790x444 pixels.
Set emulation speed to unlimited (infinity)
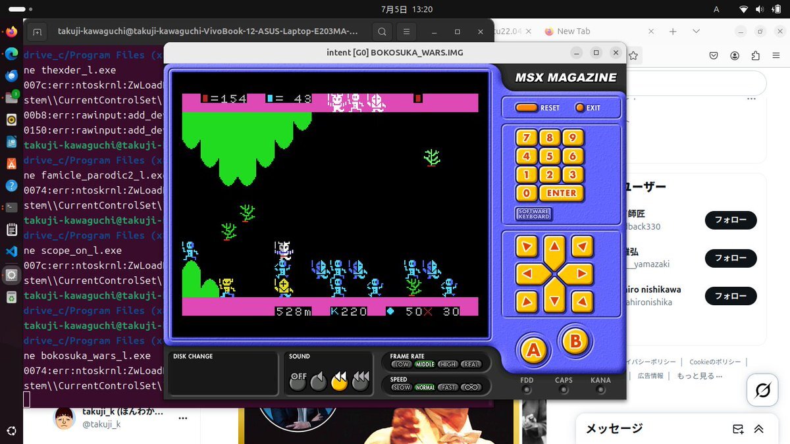tap(471, 387)
